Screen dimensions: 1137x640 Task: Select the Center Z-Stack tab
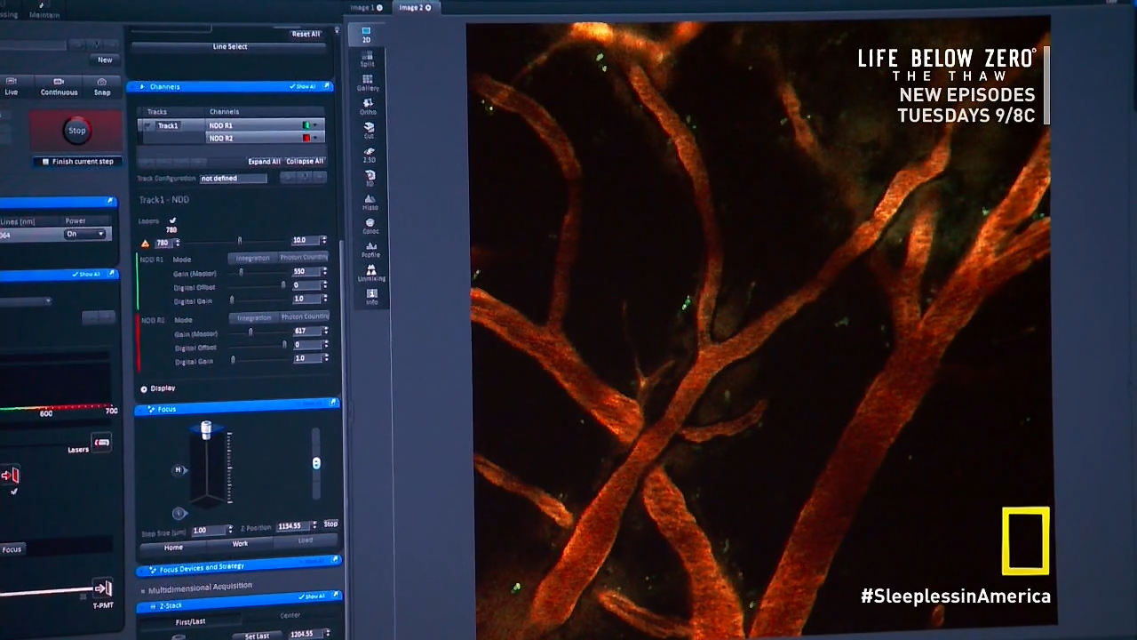[290, 615]
